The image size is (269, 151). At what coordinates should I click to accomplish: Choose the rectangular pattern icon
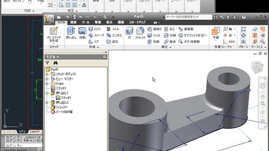243,29
